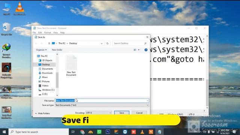Click the view mode icon in Save As toolbar
Screen dimensions: 240x135
click(135, 50)
